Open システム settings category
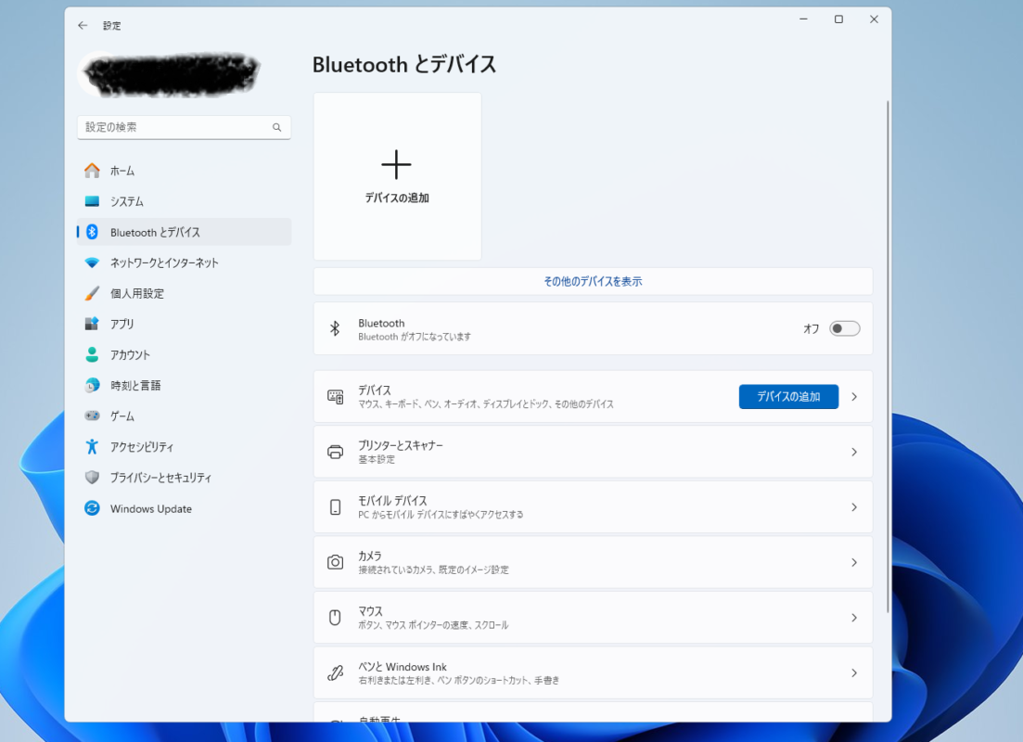This screenshot has width=1023, height=742. 184,201
